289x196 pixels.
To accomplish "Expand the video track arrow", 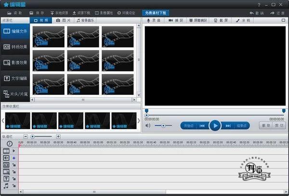I will click(14, 151).
